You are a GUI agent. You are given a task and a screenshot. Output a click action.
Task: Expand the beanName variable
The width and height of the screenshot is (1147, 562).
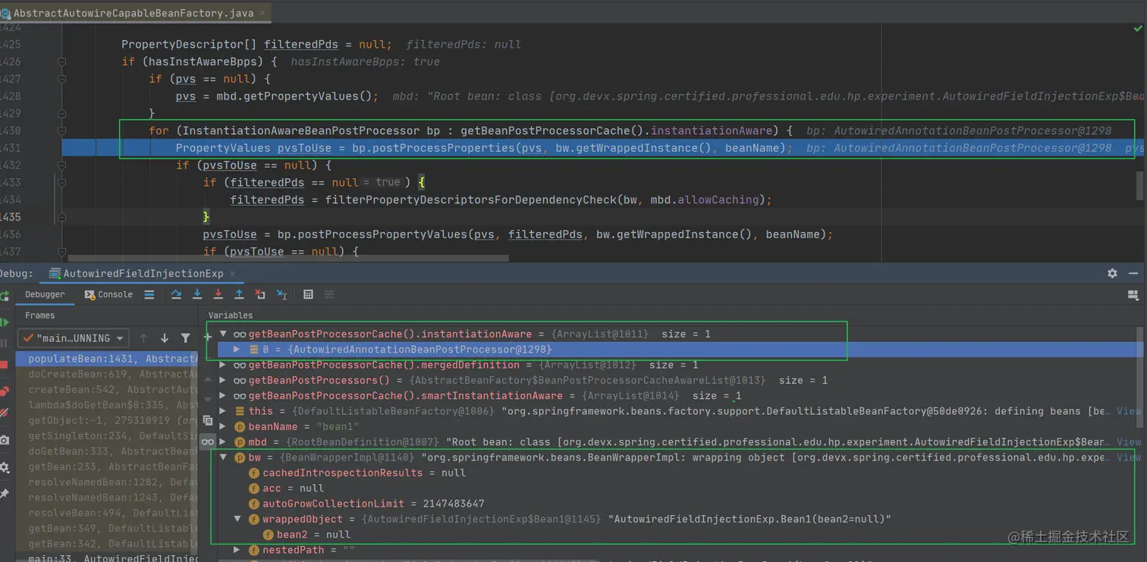pos(223,426)
